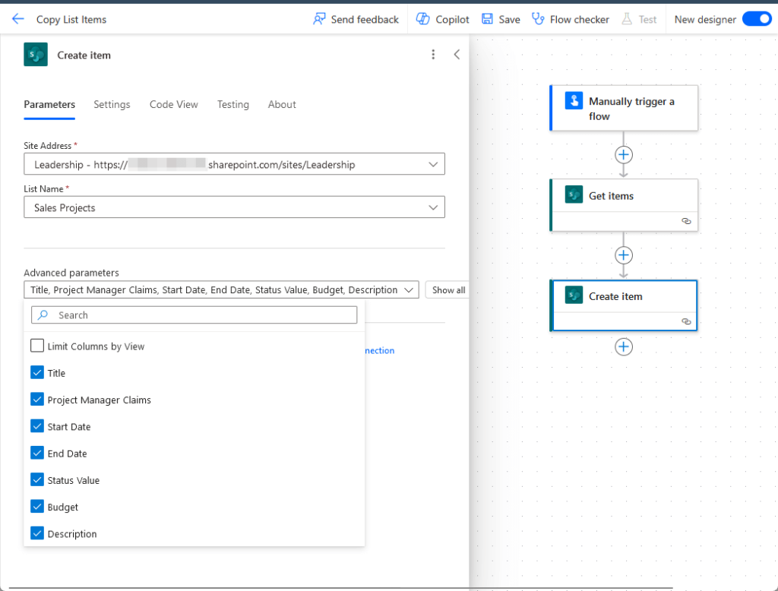Switch to the Settings tab
The image size is (778, 591).
tap(112, 104)
